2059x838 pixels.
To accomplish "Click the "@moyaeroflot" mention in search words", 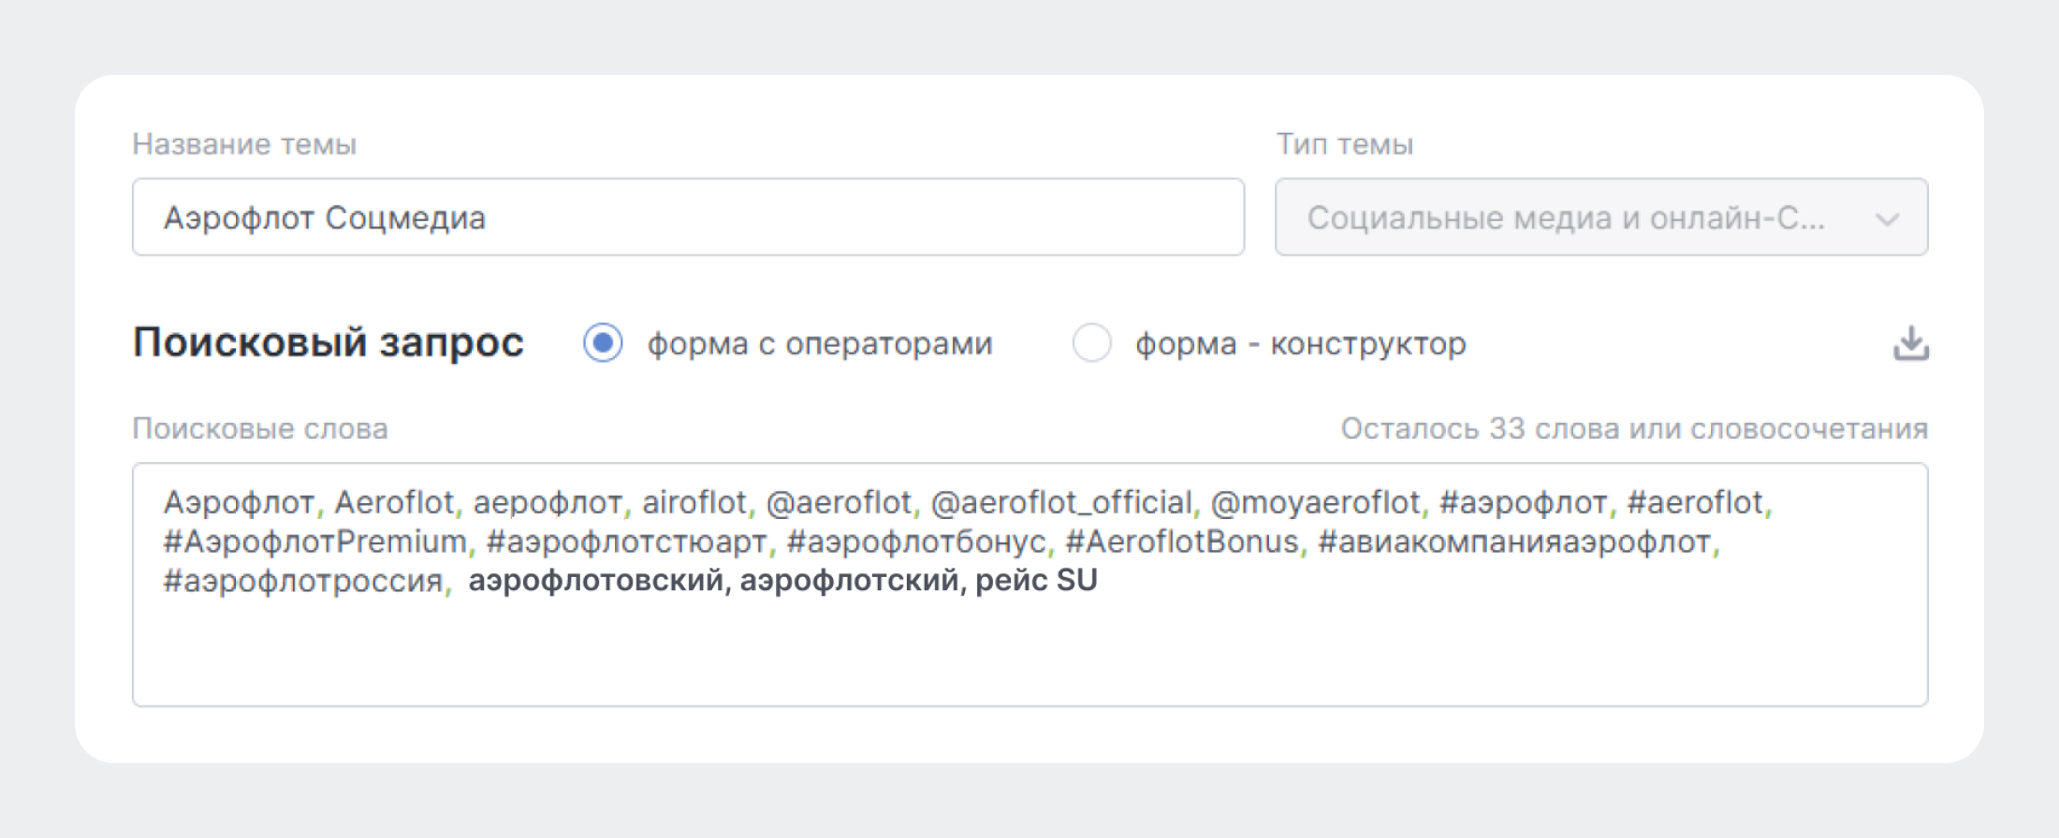I will pos(1315,503).
